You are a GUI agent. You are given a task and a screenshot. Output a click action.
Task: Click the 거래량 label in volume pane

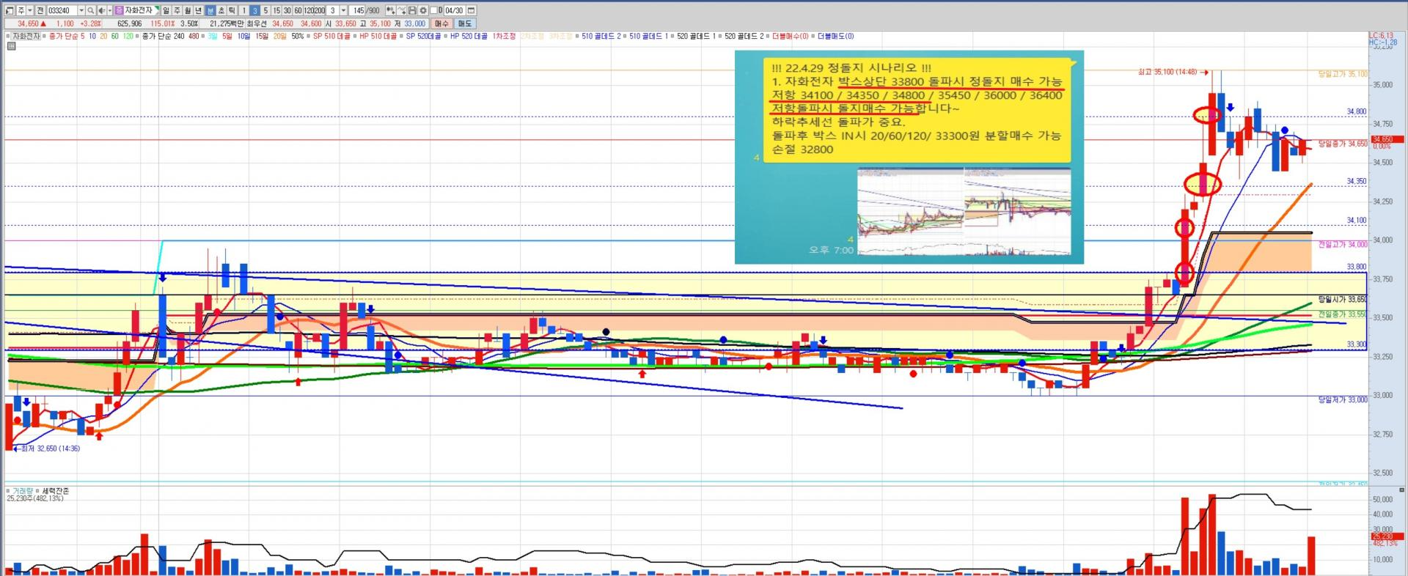(23, 491)
